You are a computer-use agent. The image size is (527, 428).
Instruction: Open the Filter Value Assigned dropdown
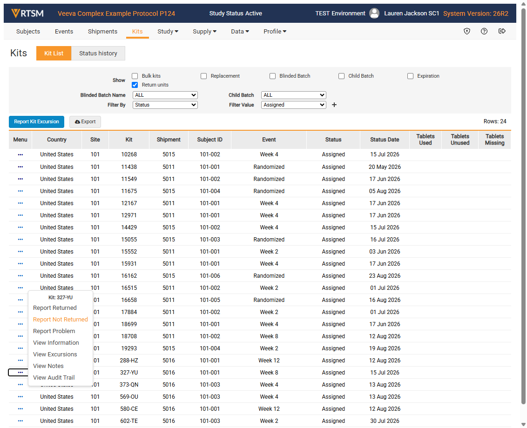pos(293,105)
